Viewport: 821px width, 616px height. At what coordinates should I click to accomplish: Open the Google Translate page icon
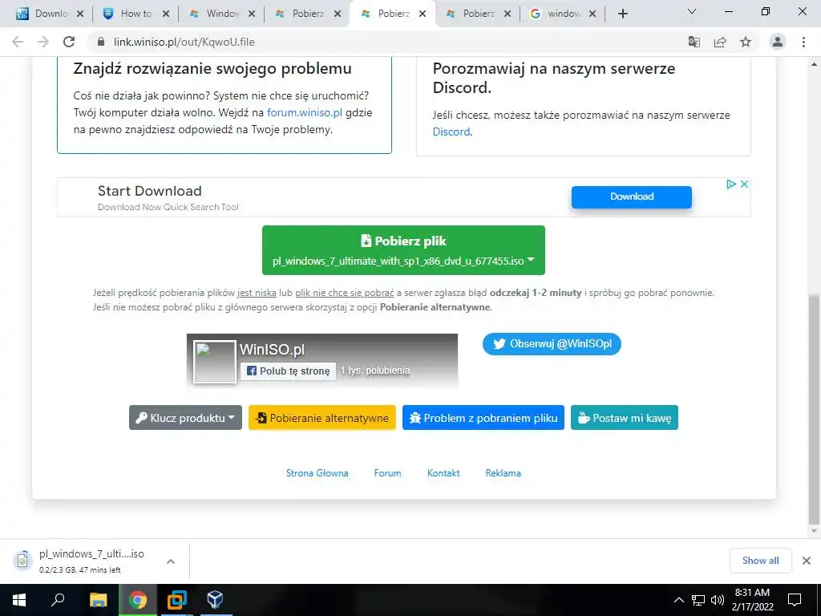(694, 42)
